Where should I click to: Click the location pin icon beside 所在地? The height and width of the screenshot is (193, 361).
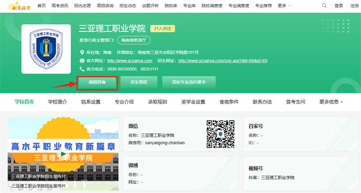82,52
